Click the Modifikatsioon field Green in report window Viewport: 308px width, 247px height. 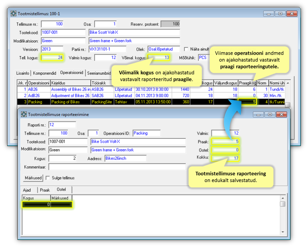[68, 150]
